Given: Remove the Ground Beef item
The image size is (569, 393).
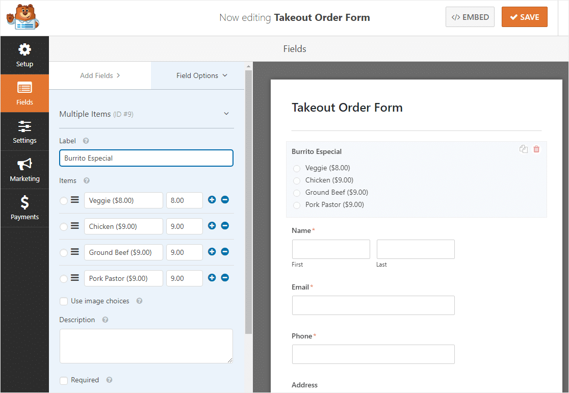Looking at the screenshot, I should [x=225, y=251].
